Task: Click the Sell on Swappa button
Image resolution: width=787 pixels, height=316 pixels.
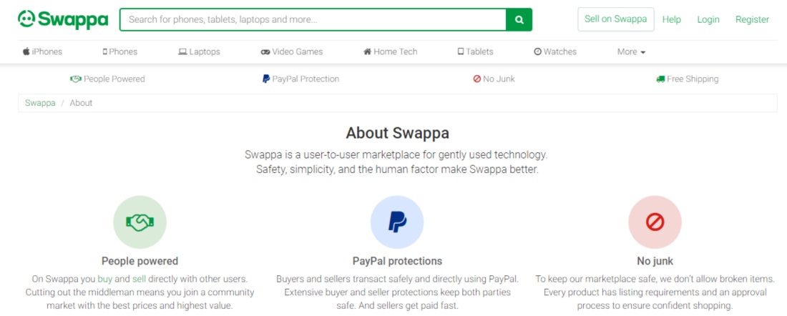Action: pyautogui.click(x=616, y=19)
